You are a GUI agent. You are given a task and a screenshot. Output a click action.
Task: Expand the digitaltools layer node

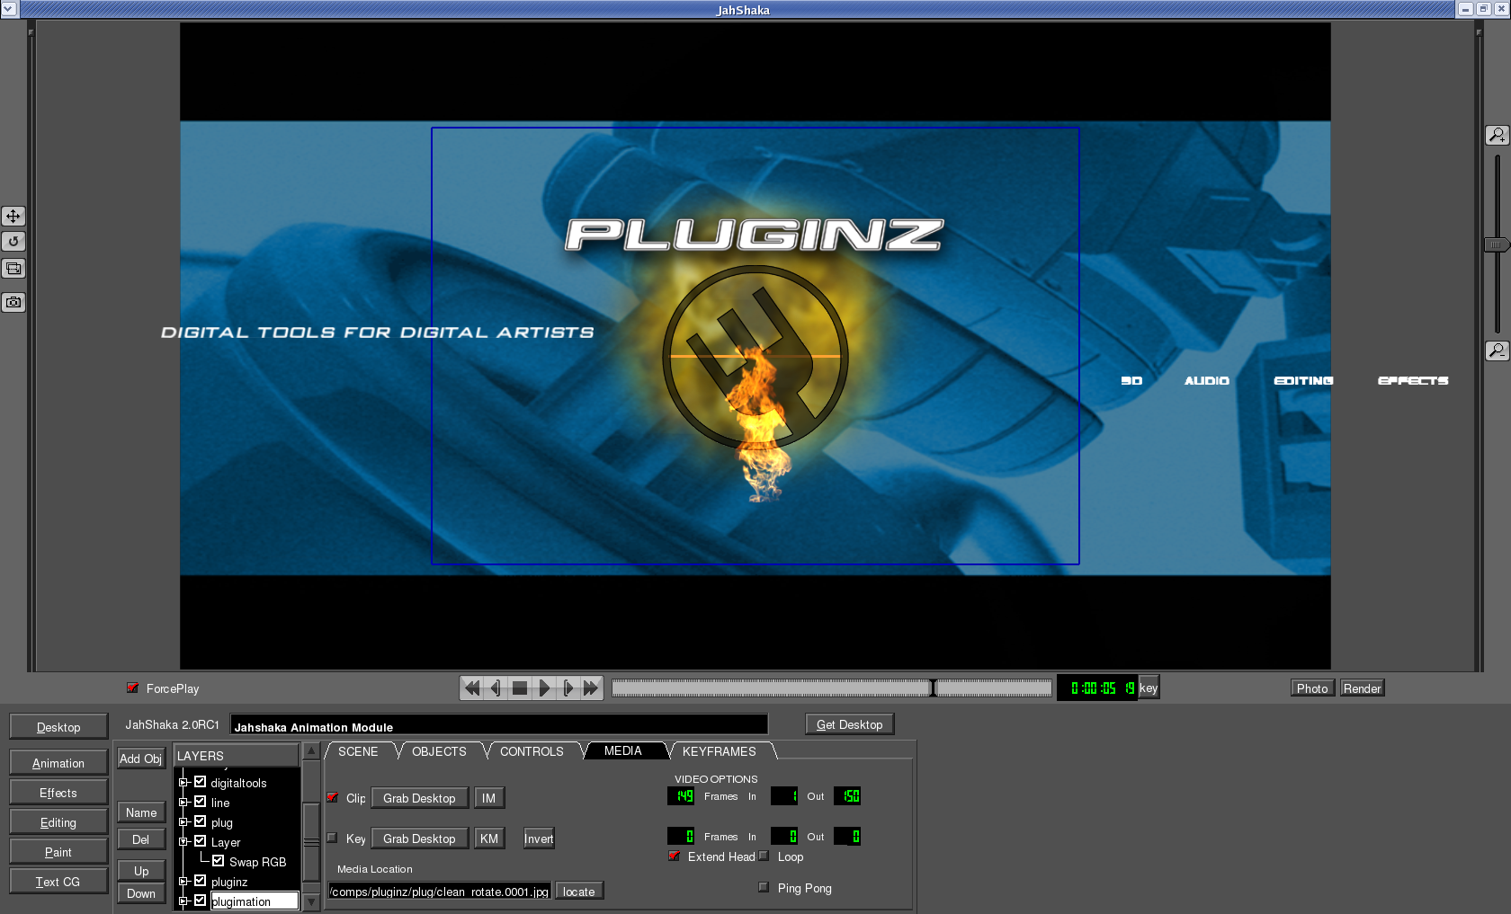tap(183, 783)
